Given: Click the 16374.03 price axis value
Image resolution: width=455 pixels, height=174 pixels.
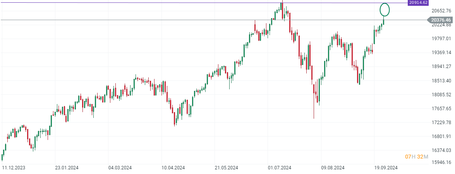Looking at the screenshot, I should tap(441, 150).
